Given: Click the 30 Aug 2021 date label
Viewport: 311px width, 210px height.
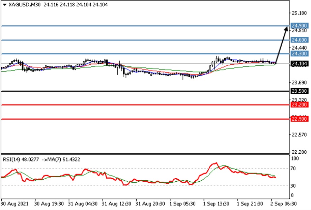Looking at the screenshot, I should pyautogui.click(x=15, y=204).
